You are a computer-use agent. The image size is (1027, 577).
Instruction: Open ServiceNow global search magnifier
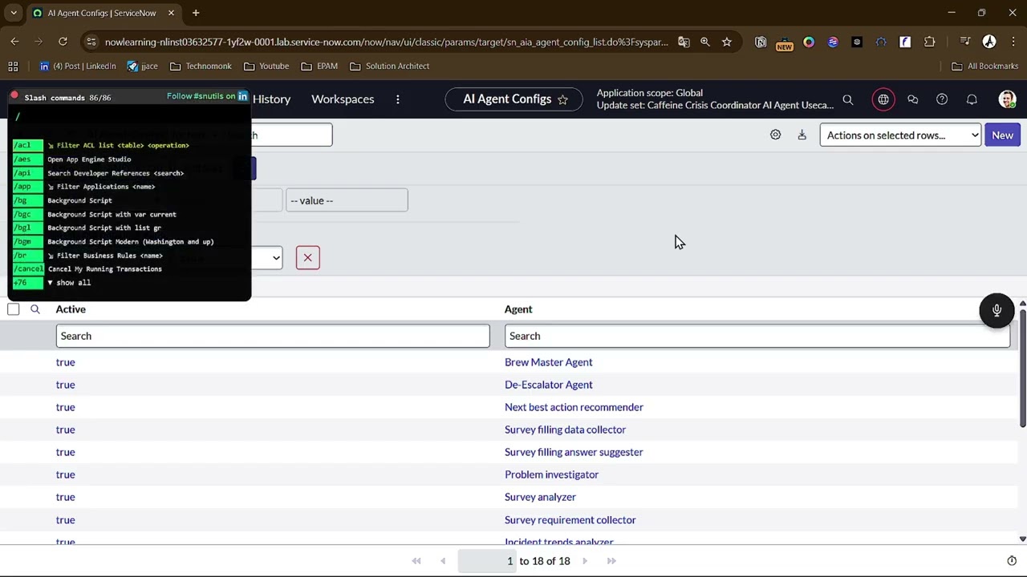848,99
